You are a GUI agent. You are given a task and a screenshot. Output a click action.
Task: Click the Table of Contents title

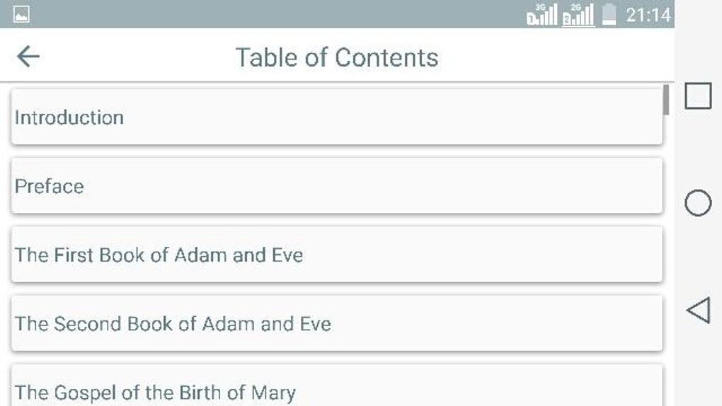pyautogui.click(x=337, y=57)
